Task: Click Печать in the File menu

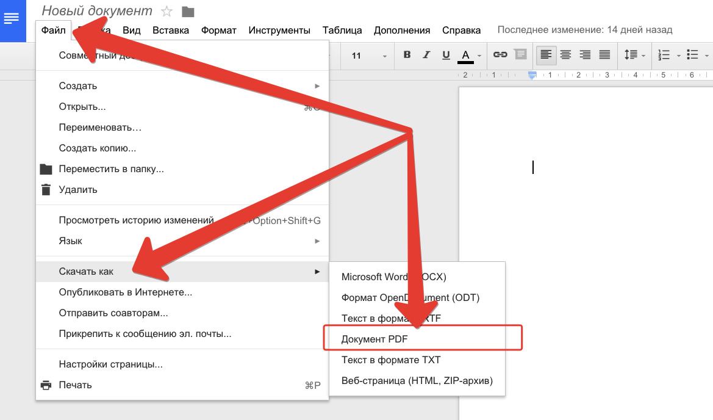Action: [75, 385]
